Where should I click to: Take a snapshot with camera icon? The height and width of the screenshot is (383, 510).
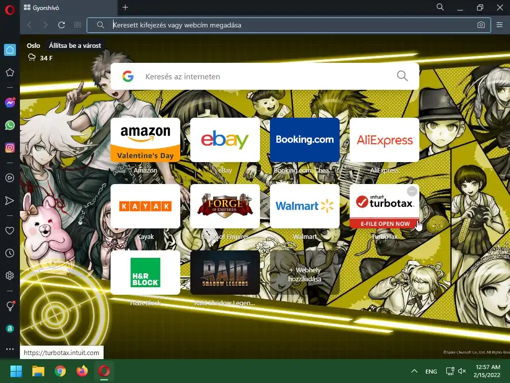point(481,25)
